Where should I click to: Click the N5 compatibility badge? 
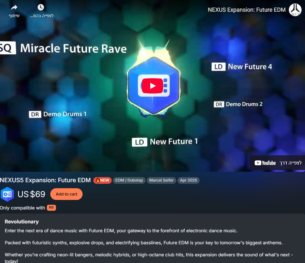click(x=51, y=208)
